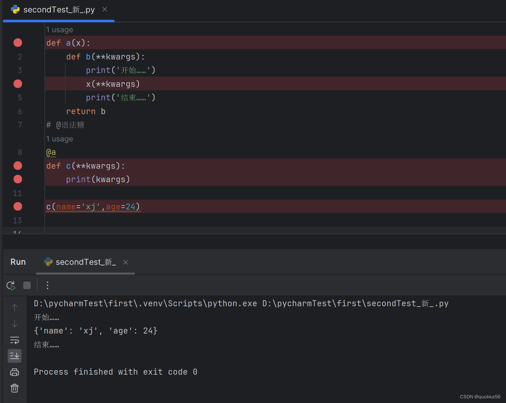Image resolution: width=506 pixels, height=403 pixels.
Task: Click '结束……' line in console output
Action: (46, 345)
